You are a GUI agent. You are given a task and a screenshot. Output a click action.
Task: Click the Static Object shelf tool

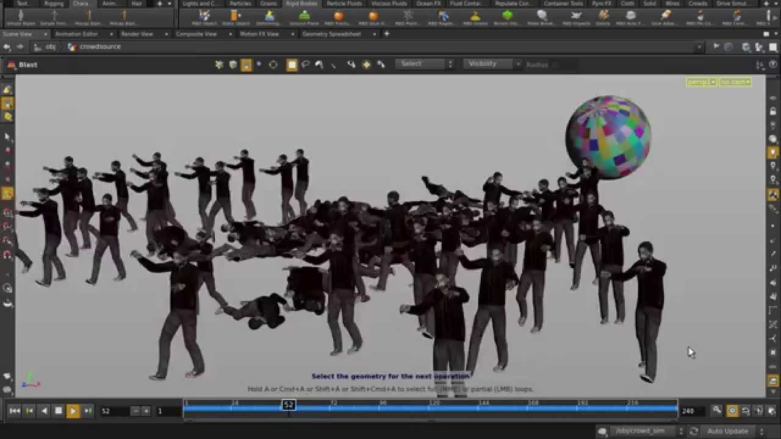(x=235, y=17)
